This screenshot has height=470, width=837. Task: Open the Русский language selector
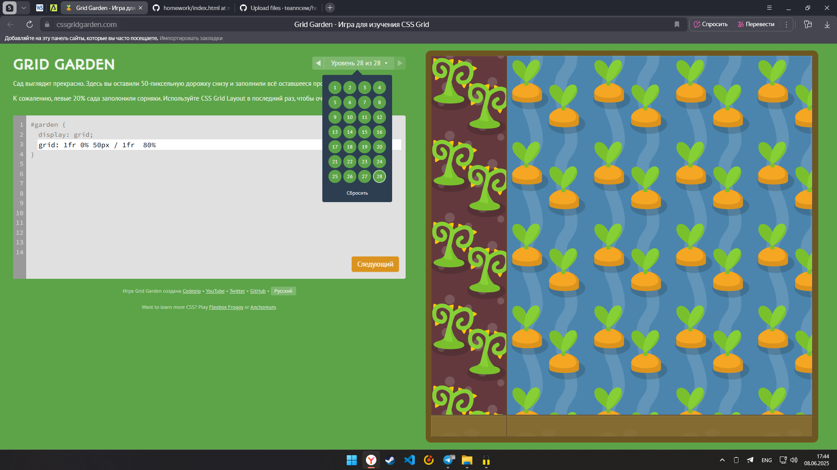tap(283, 291)
